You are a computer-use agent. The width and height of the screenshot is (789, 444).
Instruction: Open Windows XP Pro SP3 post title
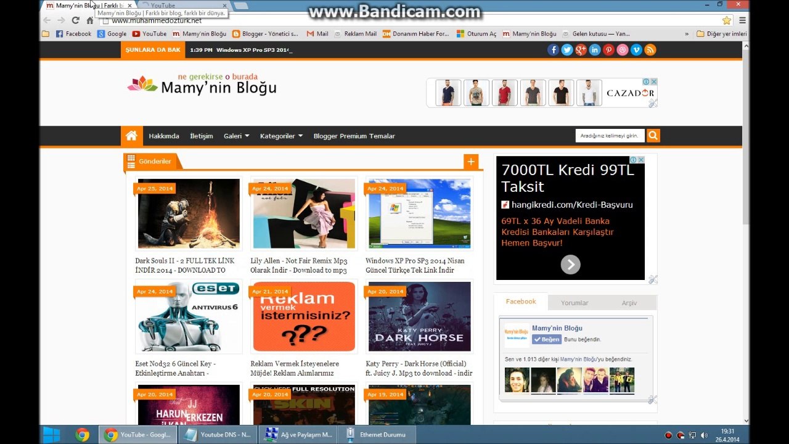pyautogui.click(x=415, y=265)
